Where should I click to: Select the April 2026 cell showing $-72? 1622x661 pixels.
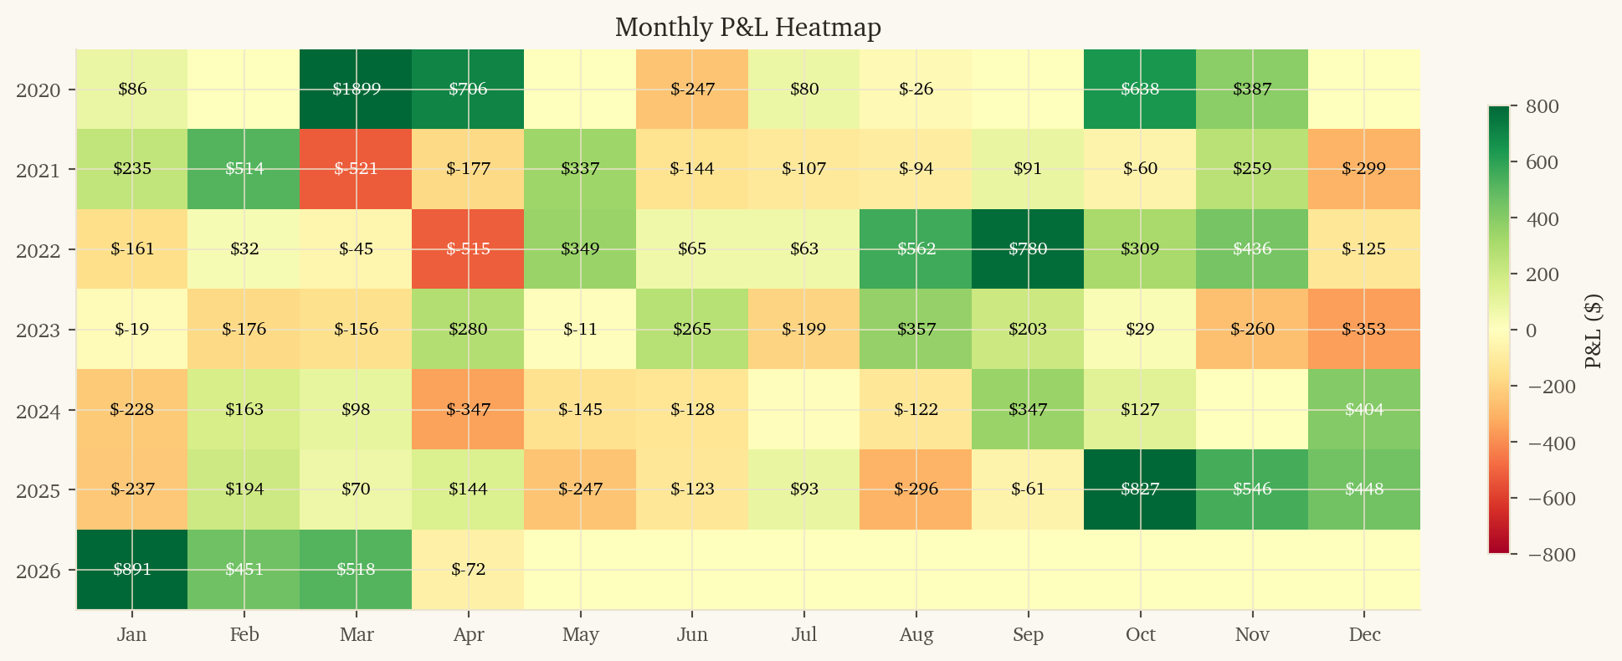[468, 570]
